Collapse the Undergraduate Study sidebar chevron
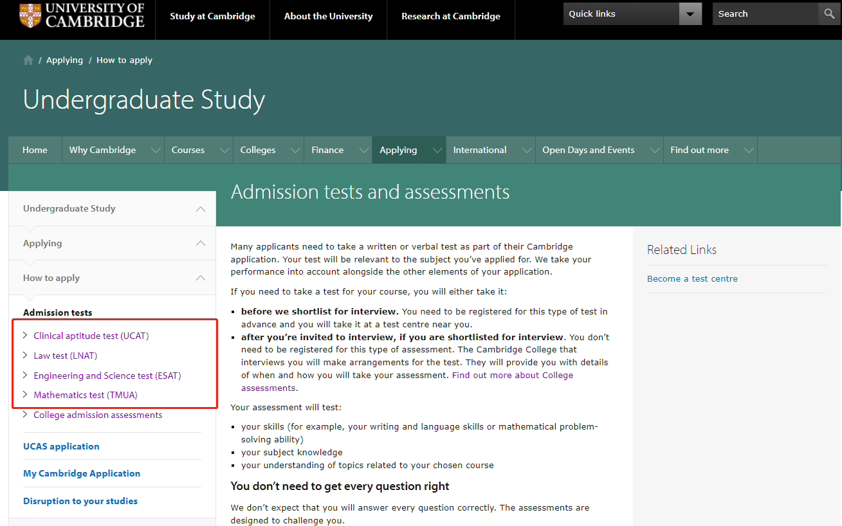This screenshot has height=526, width=842. (x=201, y=209)
